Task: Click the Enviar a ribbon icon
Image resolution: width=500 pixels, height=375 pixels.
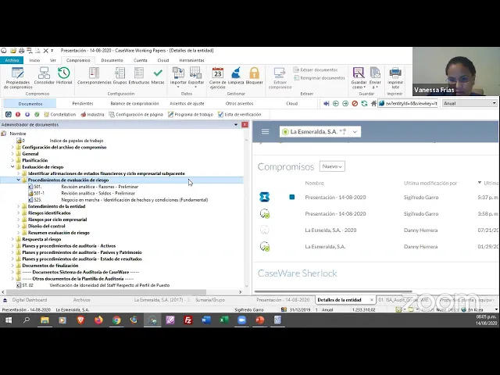Action: tap(375, 78)
